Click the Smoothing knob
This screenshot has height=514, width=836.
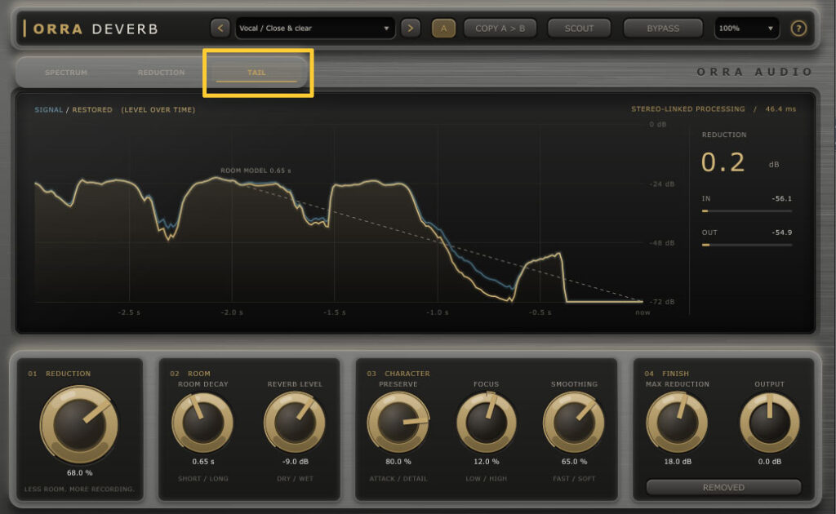tap(574, 423)
